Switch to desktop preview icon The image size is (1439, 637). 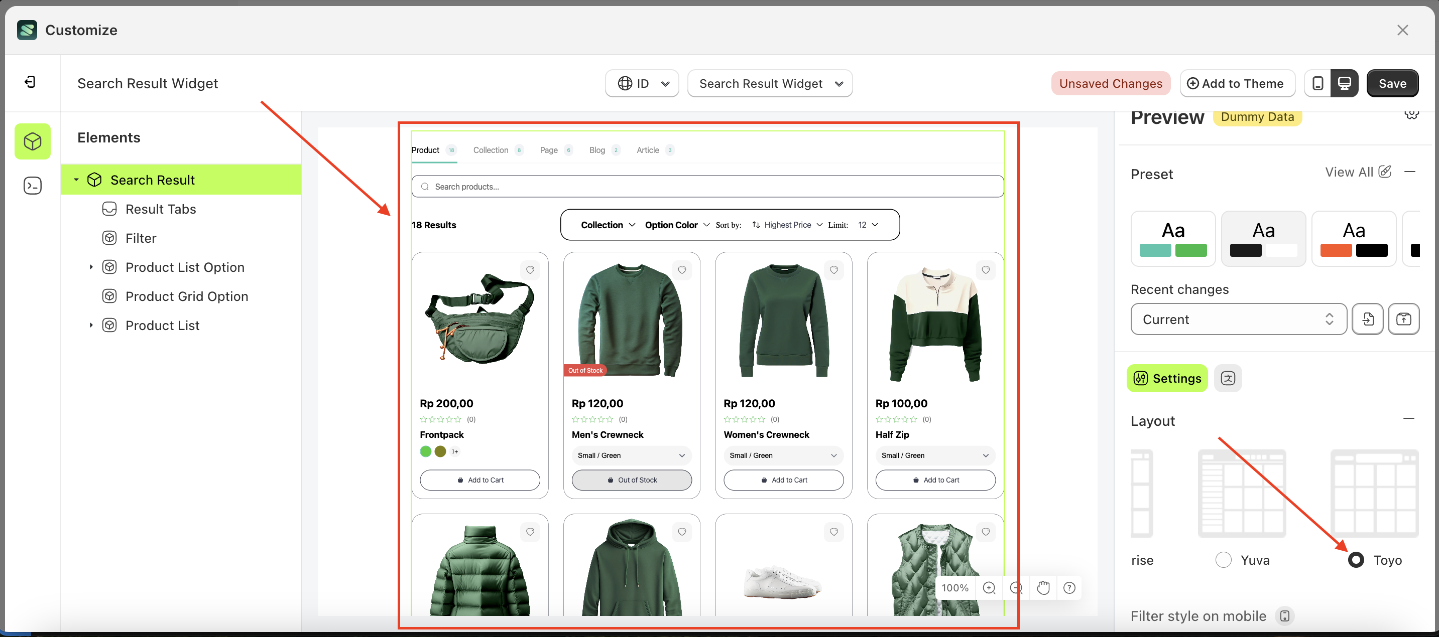(x=1345, y=83)
